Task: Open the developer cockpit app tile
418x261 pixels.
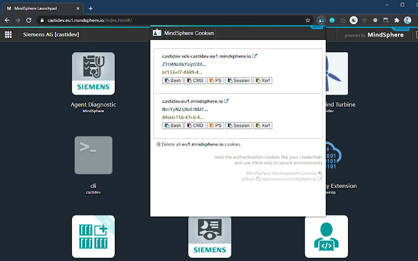Action: pyautogui.click(x=327, y=236)
